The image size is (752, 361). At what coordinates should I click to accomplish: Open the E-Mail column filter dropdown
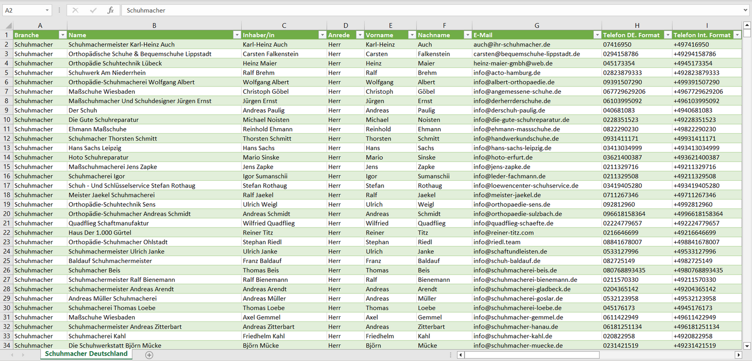(x=596, y=35)
